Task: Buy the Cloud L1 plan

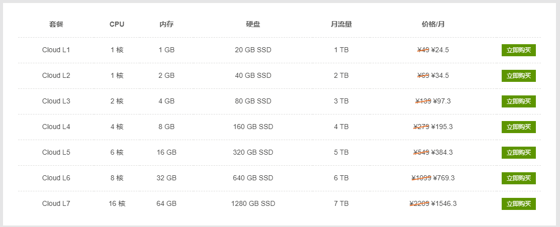Action: pyautogui.click(x=519, y=50)
